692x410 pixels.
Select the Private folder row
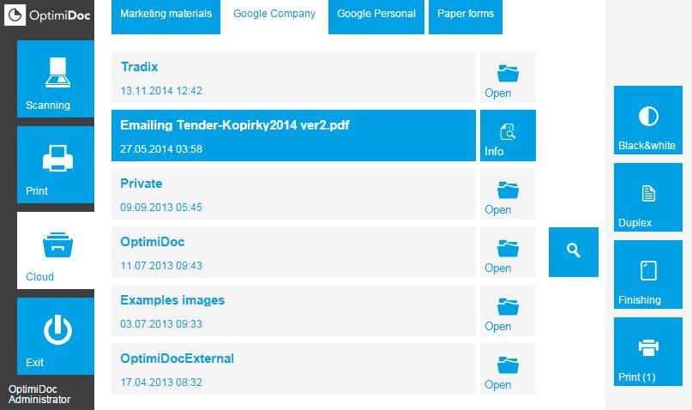[x=293, y=194]
